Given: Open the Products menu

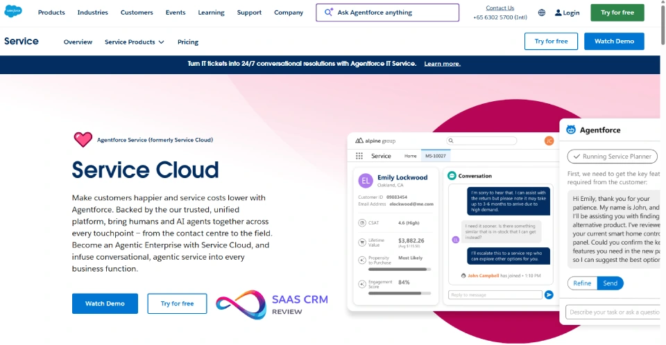Looking at the screenshot, I should [51, 12].
